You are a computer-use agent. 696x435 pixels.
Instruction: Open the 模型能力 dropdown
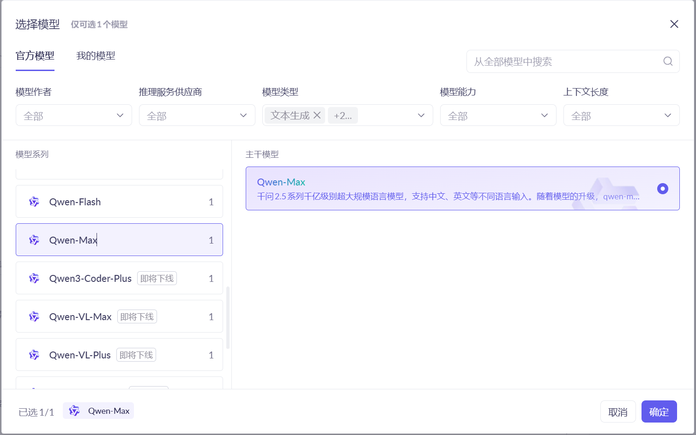pyautogui.click(x=498, y=115)
